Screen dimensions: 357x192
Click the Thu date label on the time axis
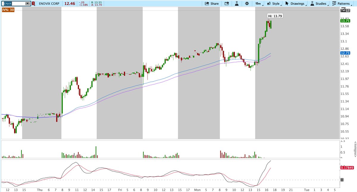tap(40, 189)
